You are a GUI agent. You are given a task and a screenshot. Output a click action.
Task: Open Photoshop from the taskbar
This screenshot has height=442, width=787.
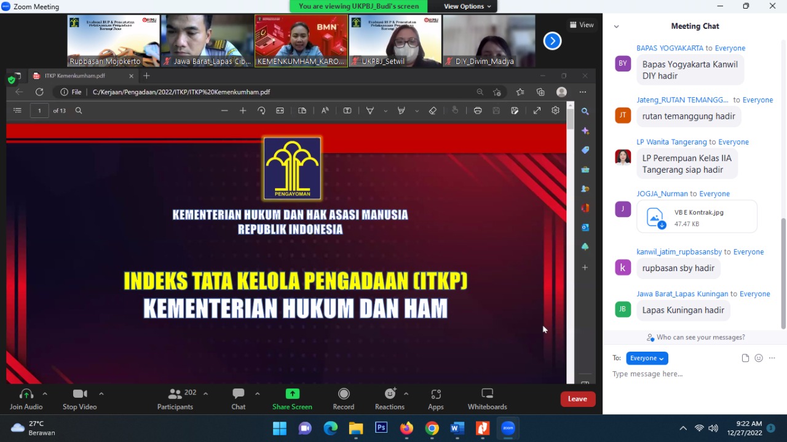[x=381, y=428]
